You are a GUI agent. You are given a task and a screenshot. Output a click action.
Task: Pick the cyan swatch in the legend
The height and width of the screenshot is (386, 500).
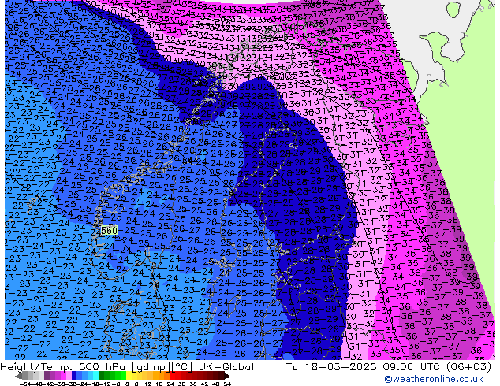pyautogui.click(x=95, y=376)
